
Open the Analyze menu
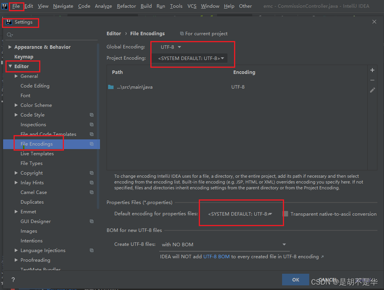pos(103,6)
